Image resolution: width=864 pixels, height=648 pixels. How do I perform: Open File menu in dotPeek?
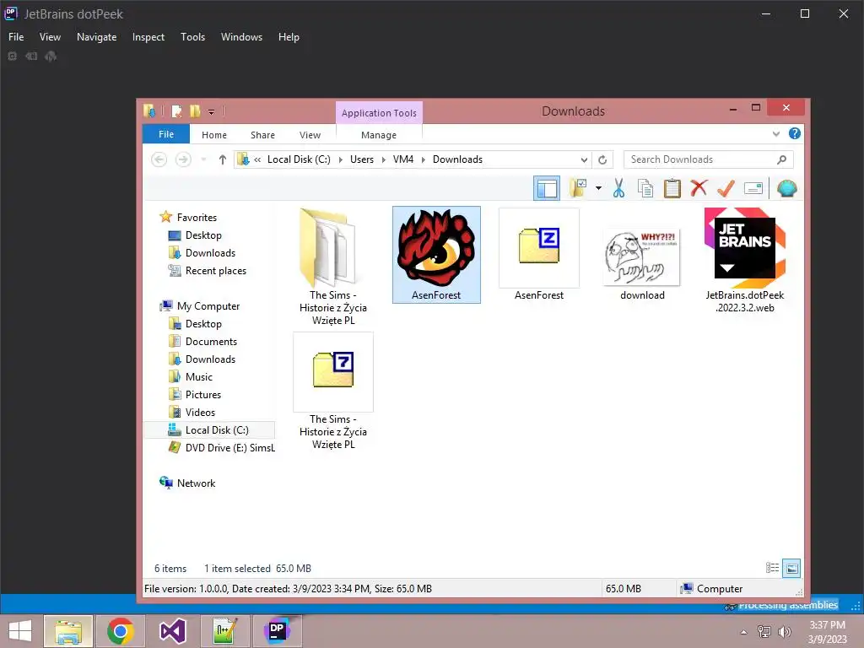(16, 37)
